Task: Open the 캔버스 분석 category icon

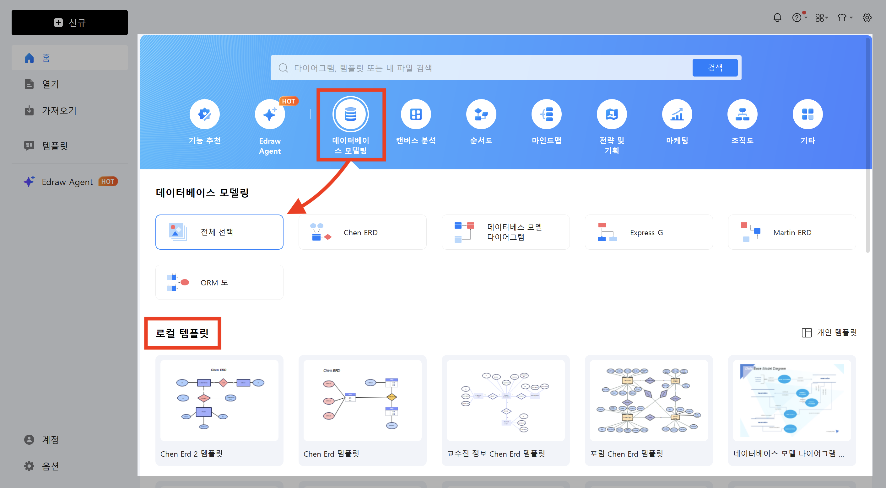Action: coord(415,114)
